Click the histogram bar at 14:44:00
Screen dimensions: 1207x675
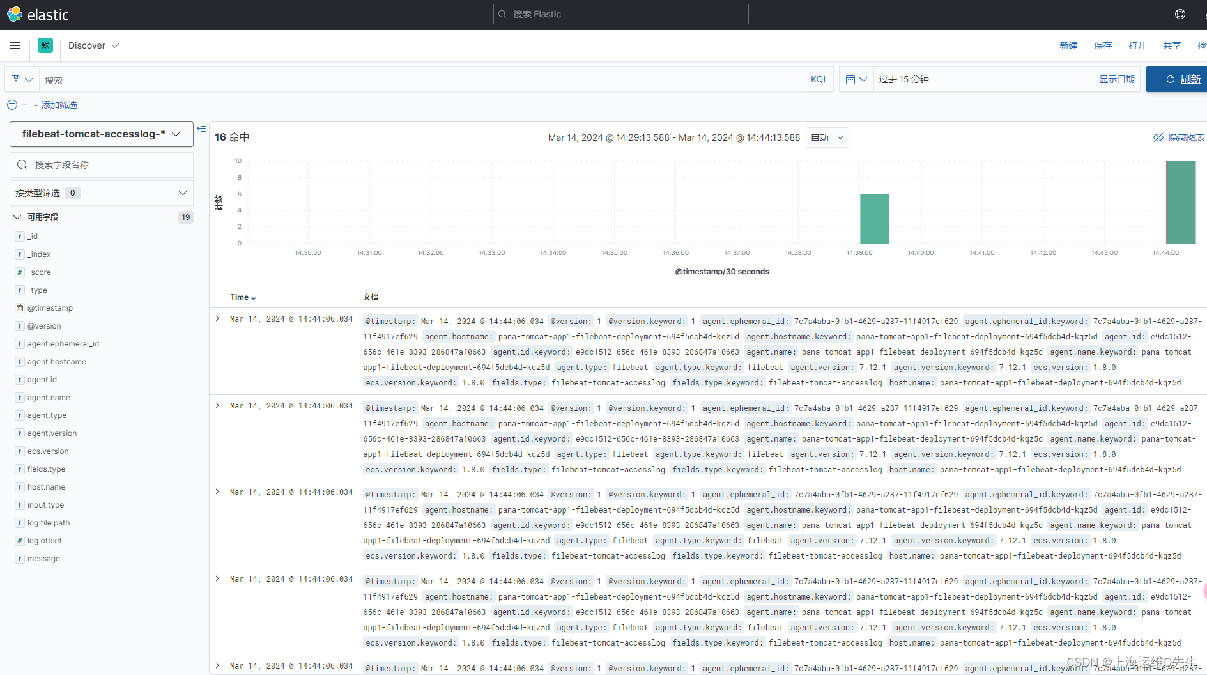click(1181, 202)
